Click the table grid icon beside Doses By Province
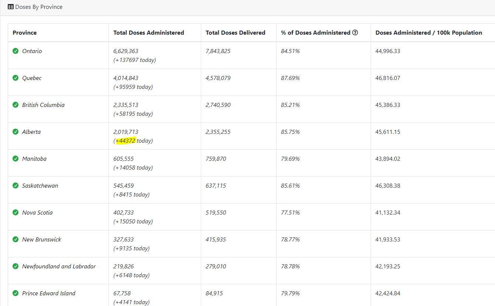Viewport: 495px width, 306px height. (10, 7)
